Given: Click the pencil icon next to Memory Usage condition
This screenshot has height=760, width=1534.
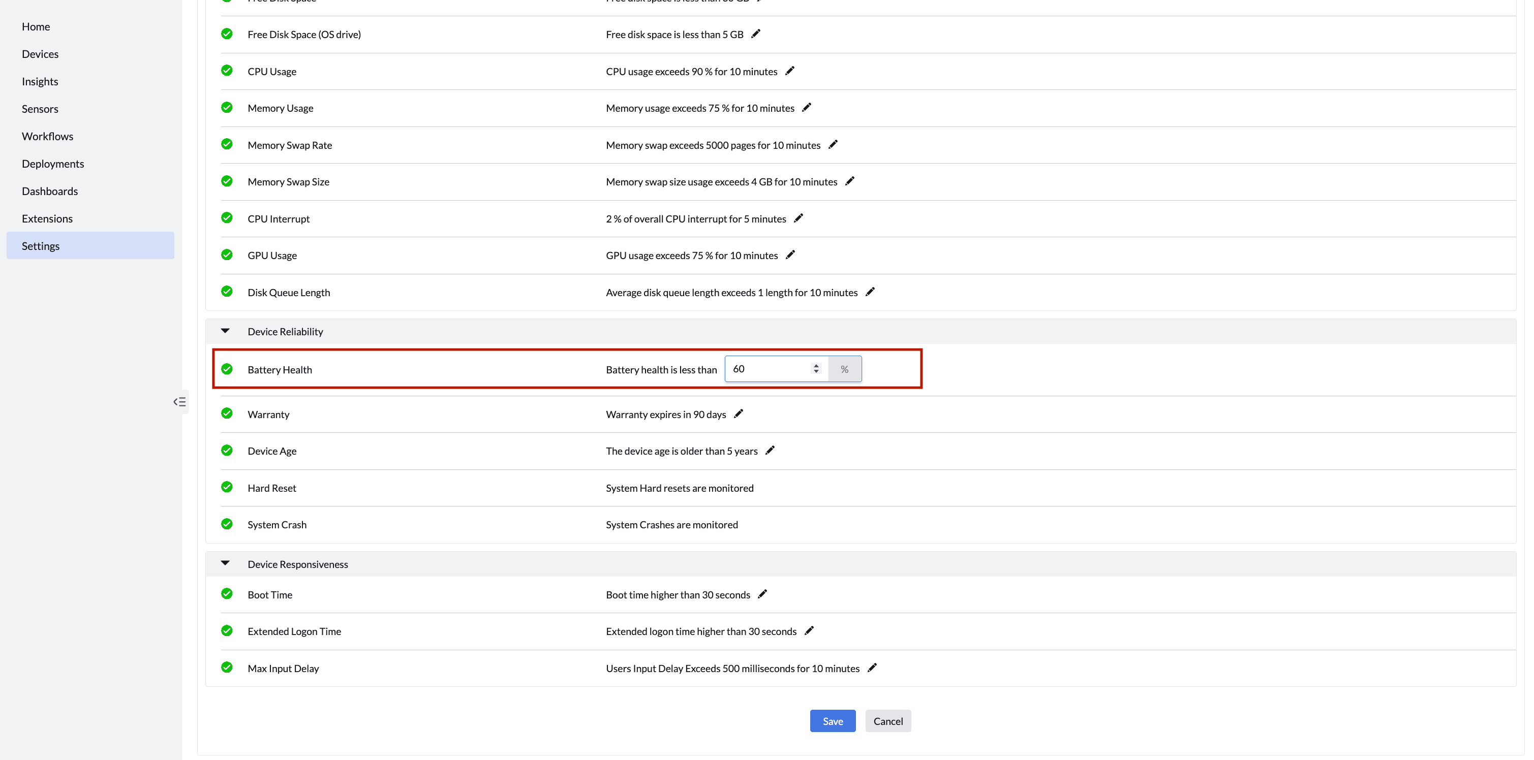Looking at the screenshot, I should coord(806,108).
